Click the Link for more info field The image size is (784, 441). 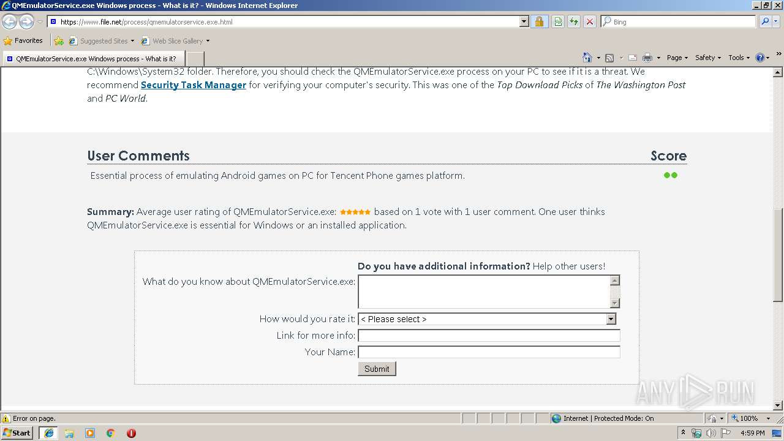(x=489, y=336)
